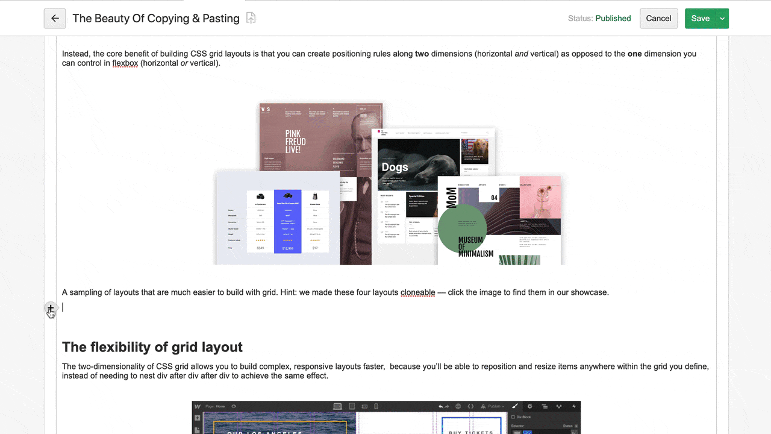Click the blue selector color swatch

click(527, 432)
